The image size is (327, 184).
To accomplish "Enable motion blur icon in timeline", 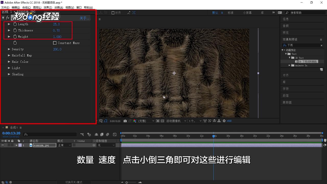I will click(108, 134).
